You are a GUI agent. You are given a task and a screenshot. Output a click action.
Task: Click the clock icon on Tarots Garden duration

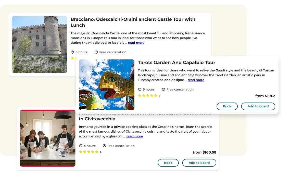(140, 90)
